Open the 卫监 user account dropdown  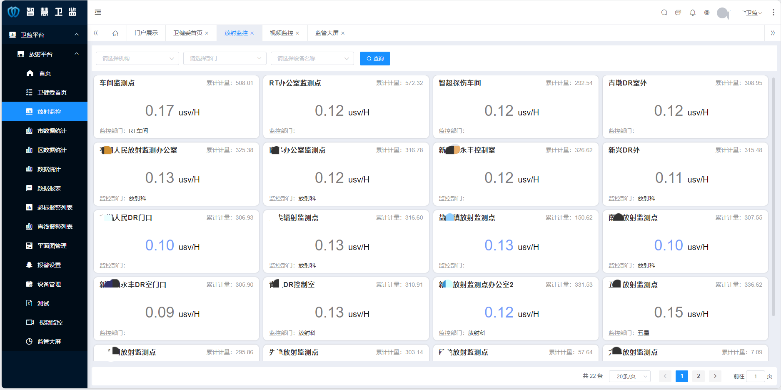(753, 13)
